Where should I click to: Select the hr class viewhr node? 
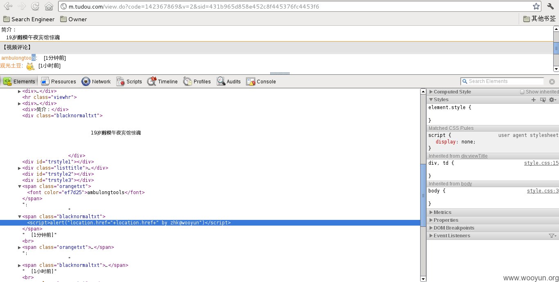click(x=50, y=97)
